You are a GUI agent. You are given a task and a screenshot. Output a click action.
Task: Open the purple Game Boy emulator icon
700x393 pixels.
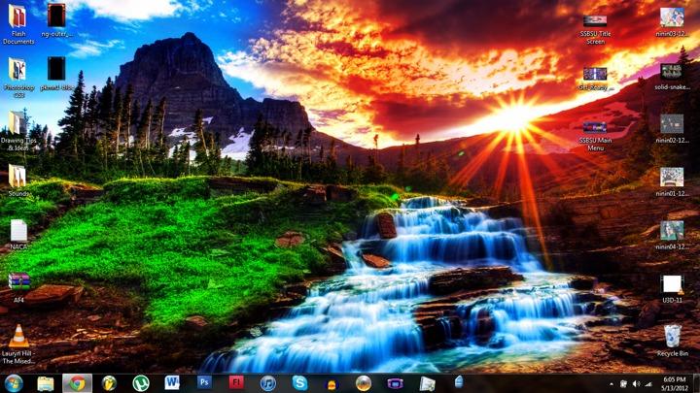pyautogui.click(x=395, y=383)
